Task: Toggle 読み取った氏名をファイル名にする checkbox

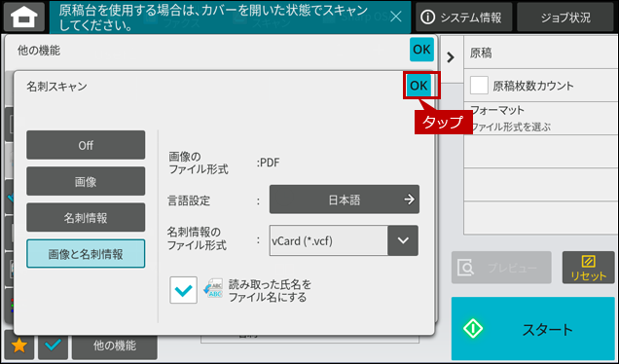Action: click(x=184, y=290)
